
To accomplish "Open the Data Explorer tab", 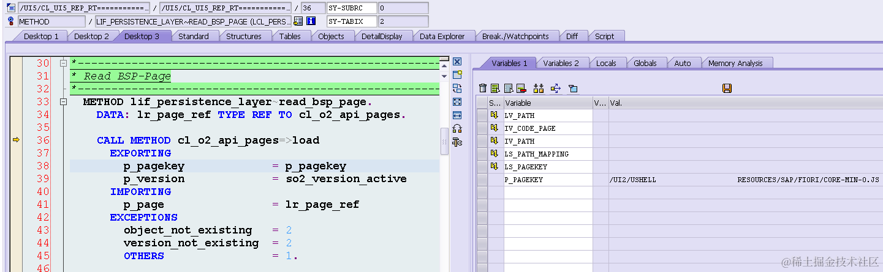I will [442, 37].
